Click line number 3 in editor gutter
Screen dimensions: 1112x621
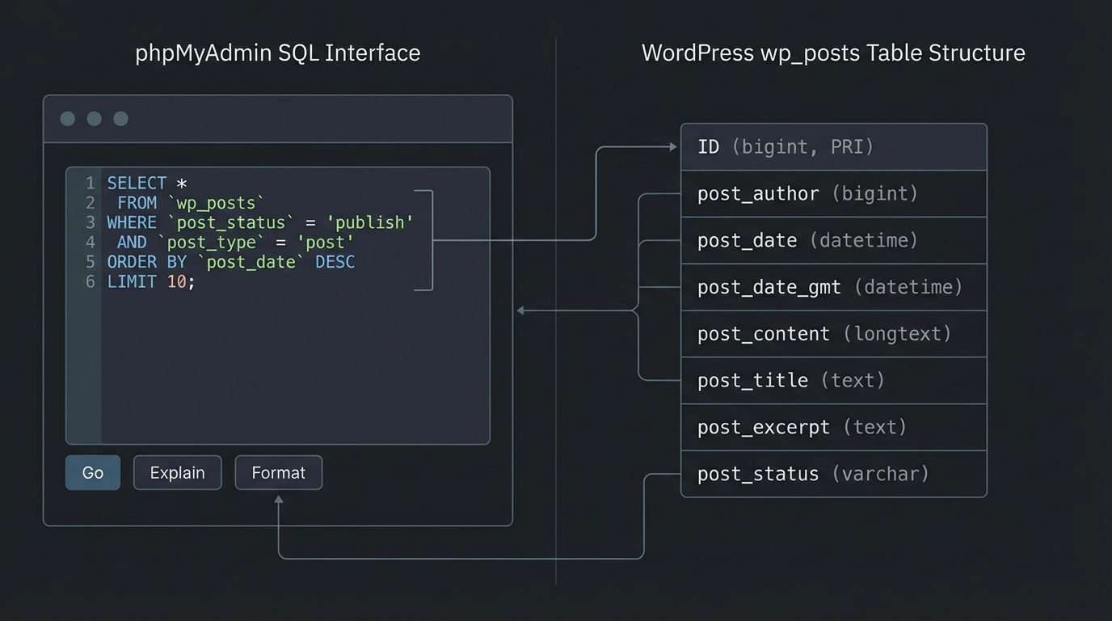[x=89, y=222]
